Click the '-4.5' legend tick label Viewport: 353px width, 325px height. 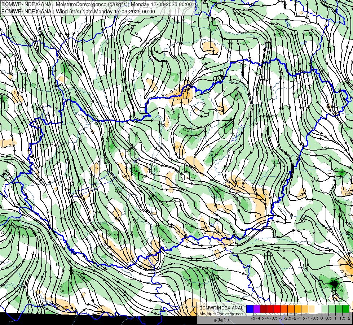click(x=260, y=318)
